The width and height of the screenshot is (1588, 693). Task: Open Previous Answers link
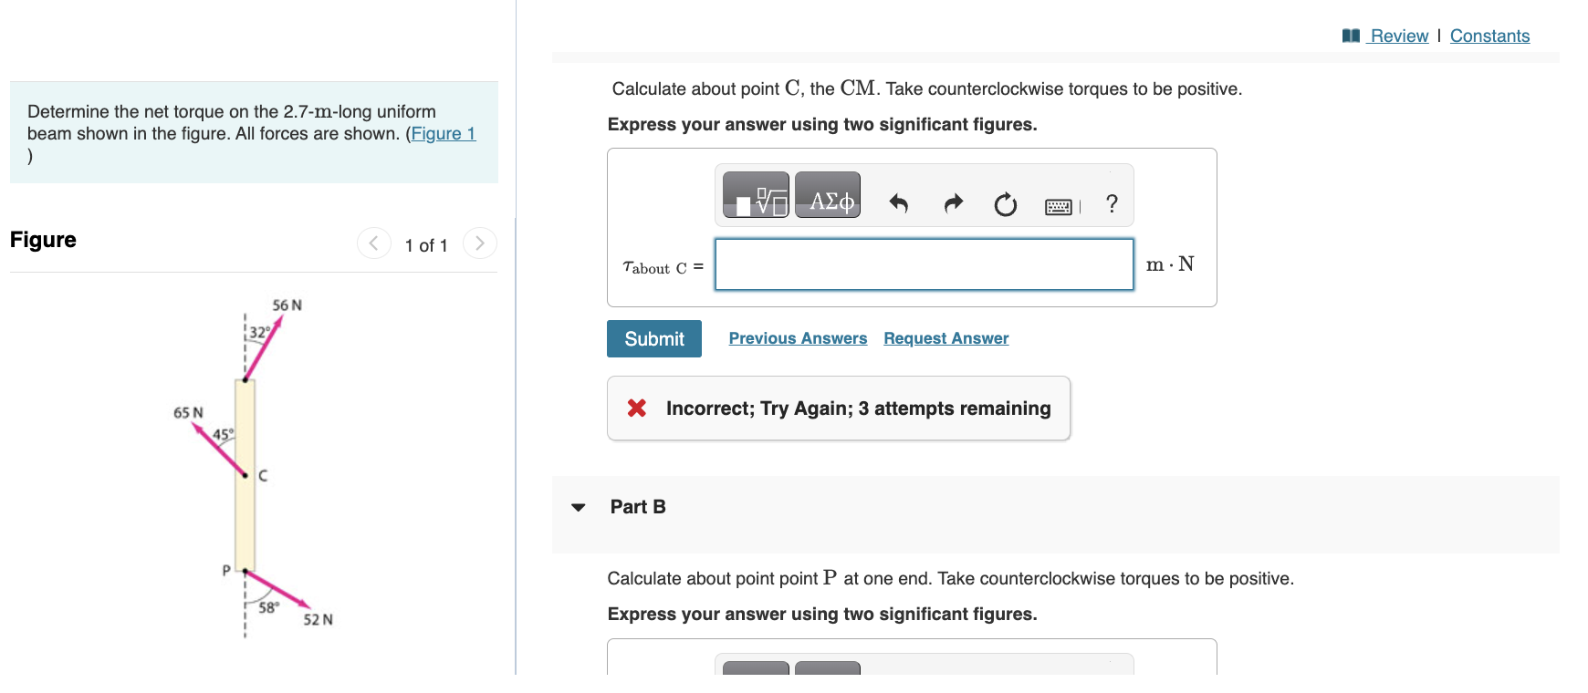click(x=798, y=338)
